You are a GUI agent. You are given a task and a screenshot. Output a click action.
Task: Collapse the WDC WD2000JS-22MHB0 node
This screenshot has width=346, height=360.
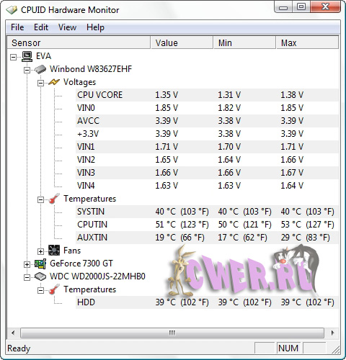click(27, 277)
